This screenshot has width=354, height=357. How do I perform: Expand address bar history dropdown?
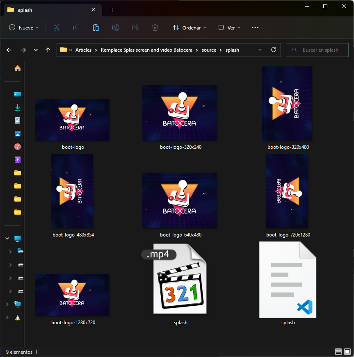pos(260,50)
